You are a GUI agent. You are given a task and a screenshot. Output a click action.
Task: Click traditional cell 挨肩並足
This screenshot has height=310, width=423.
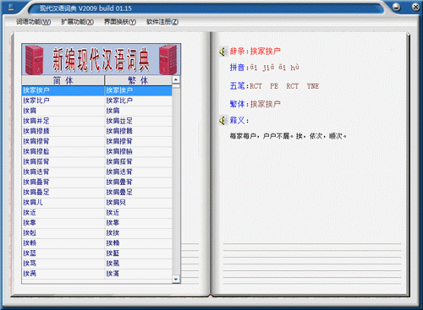pos(139,121)
